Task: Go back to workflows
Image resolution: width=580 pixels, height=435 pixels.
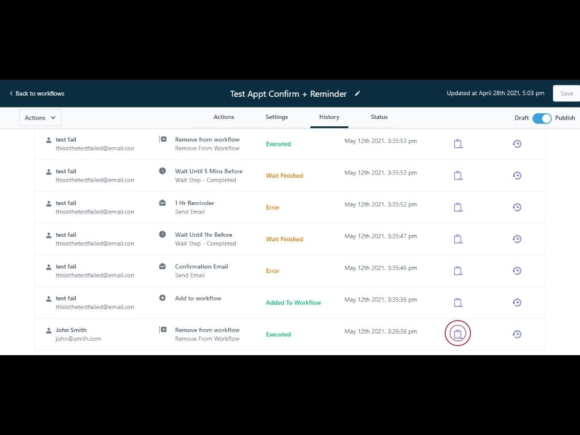Action: tap(37, 93)
